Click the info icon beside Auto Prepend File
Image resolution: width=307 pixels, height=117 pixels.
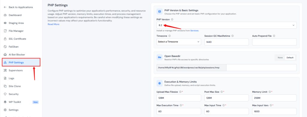point(274,36)
